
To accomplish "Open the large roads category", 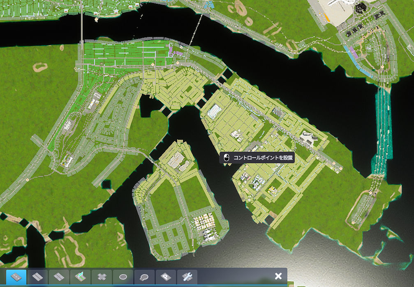I will (59, 276).
